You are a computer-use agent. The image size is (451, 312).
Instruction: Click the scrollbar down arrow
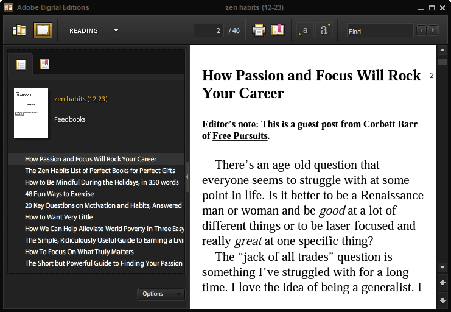[x=442, y=267]
